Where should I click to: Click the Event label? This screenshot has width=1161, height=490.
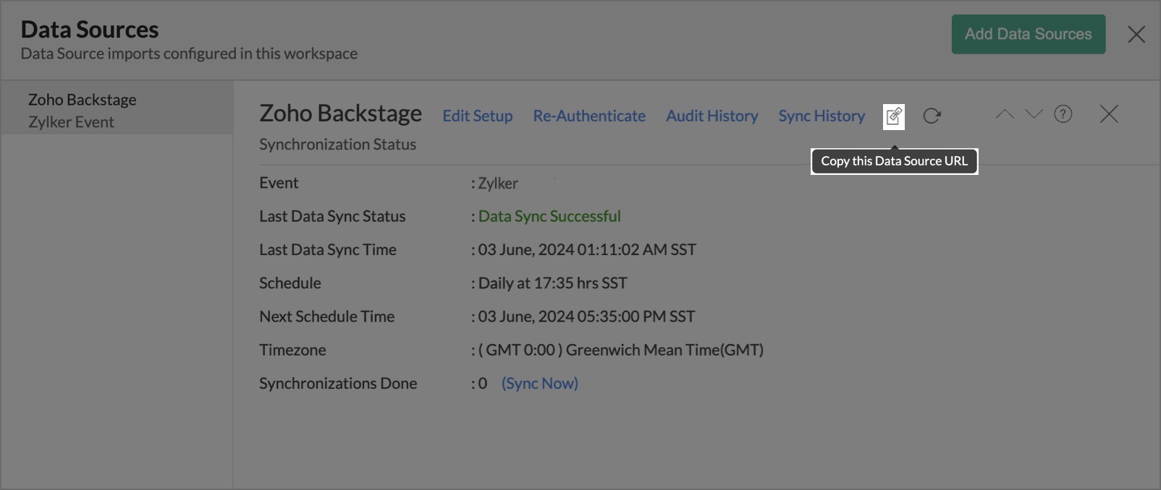click(279, 183)
